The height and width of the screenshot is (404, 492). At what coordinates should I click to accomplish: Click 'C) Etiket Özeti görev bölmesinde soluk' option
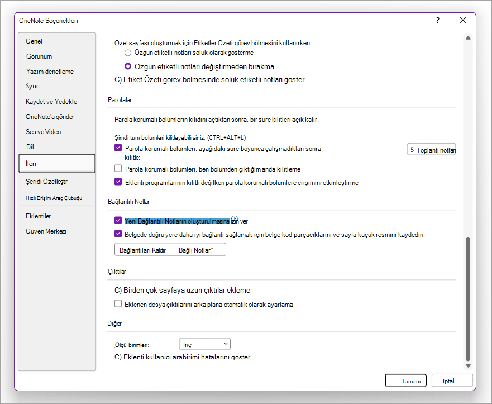tap(209, 80)
